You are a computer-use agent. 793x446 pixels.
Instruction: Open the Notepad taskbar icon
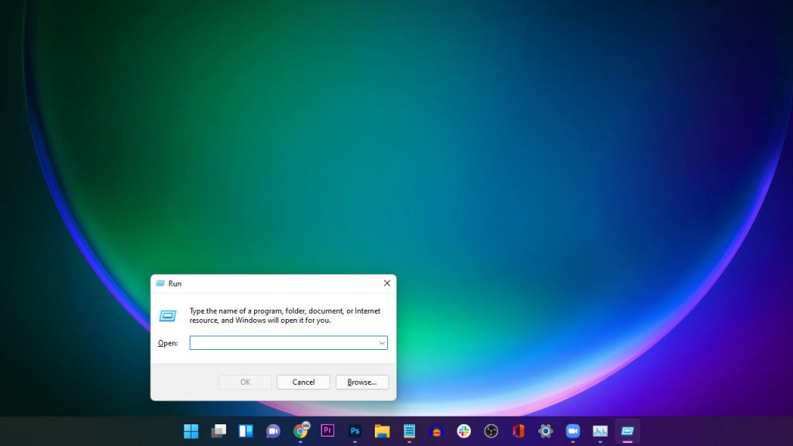click(410, 431)
